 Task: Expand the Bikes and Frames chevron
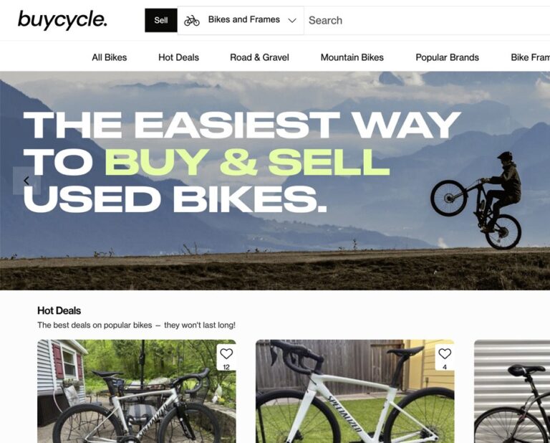(x=292, y=21)
